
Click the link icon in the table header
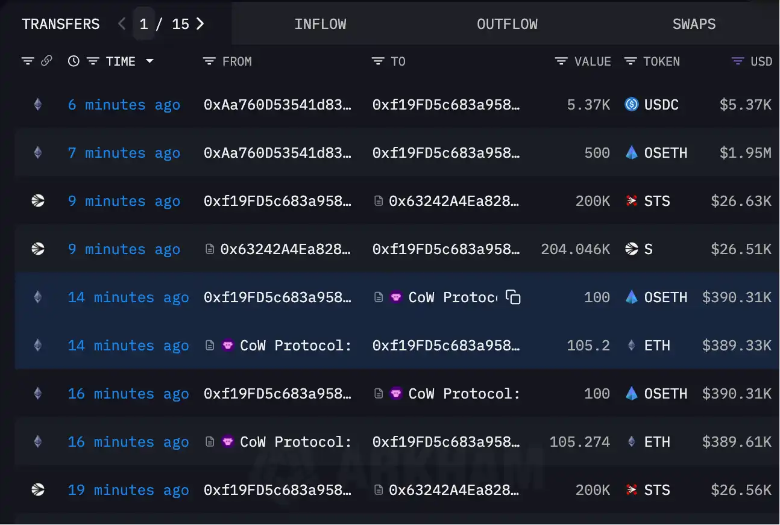pos(48,61)
